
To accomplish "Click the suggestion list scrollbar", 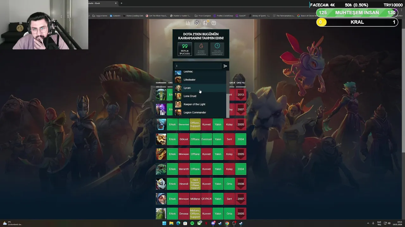I will (227, 106).
